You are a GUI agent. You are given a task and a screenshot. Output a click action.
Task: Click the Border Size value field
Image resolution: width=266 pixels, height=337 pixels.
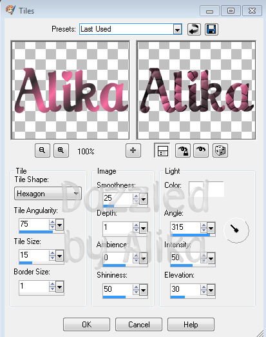point(34,286)
